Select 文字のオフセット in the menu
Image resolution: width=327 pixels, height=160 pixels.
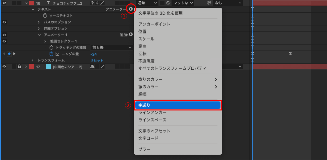pyautogui.click(x=178, y=131)
